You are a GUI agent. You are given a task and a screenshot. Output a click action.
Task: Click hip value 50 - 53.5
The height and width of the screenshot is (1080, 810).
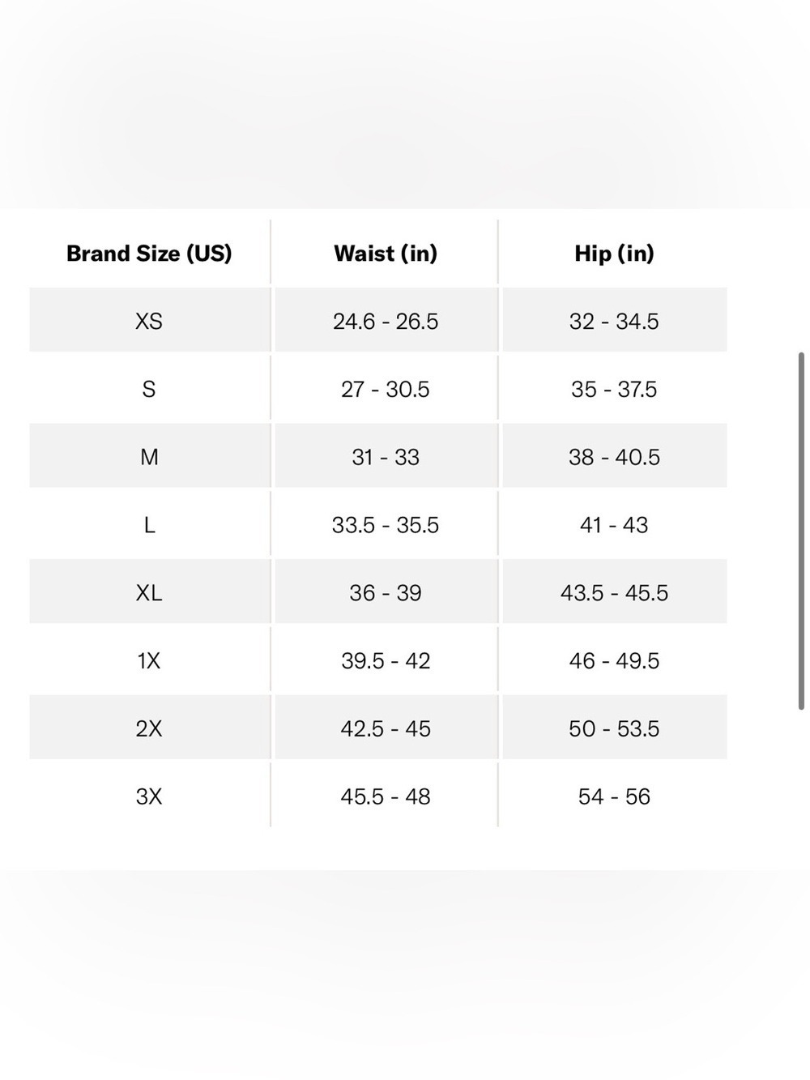point(614,729)
